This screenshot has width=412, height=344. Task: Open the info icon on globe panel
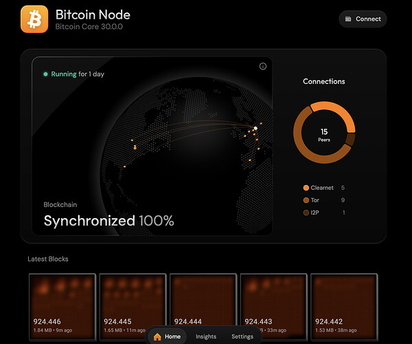click(x=262, y=66)
